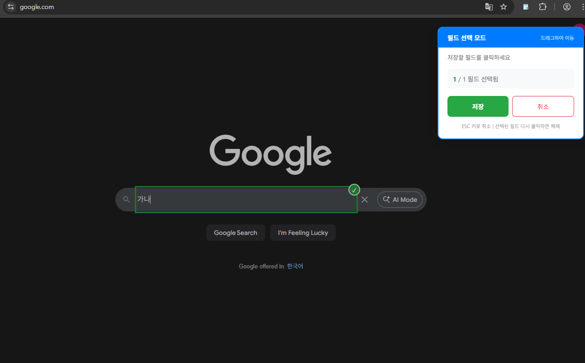585x363 pixels.
Task: Click the I'm Feeling Lucky button
Action: pos(303,233)
